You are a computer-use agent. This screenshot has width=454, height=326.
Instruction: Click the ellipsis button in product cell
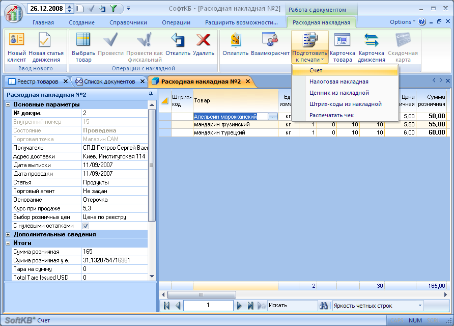[x=272, y=117]
